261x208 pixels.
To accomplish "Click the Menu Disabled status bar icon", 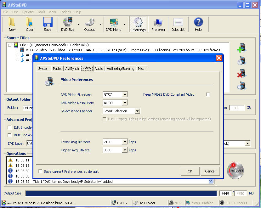I will pos(188,203).
